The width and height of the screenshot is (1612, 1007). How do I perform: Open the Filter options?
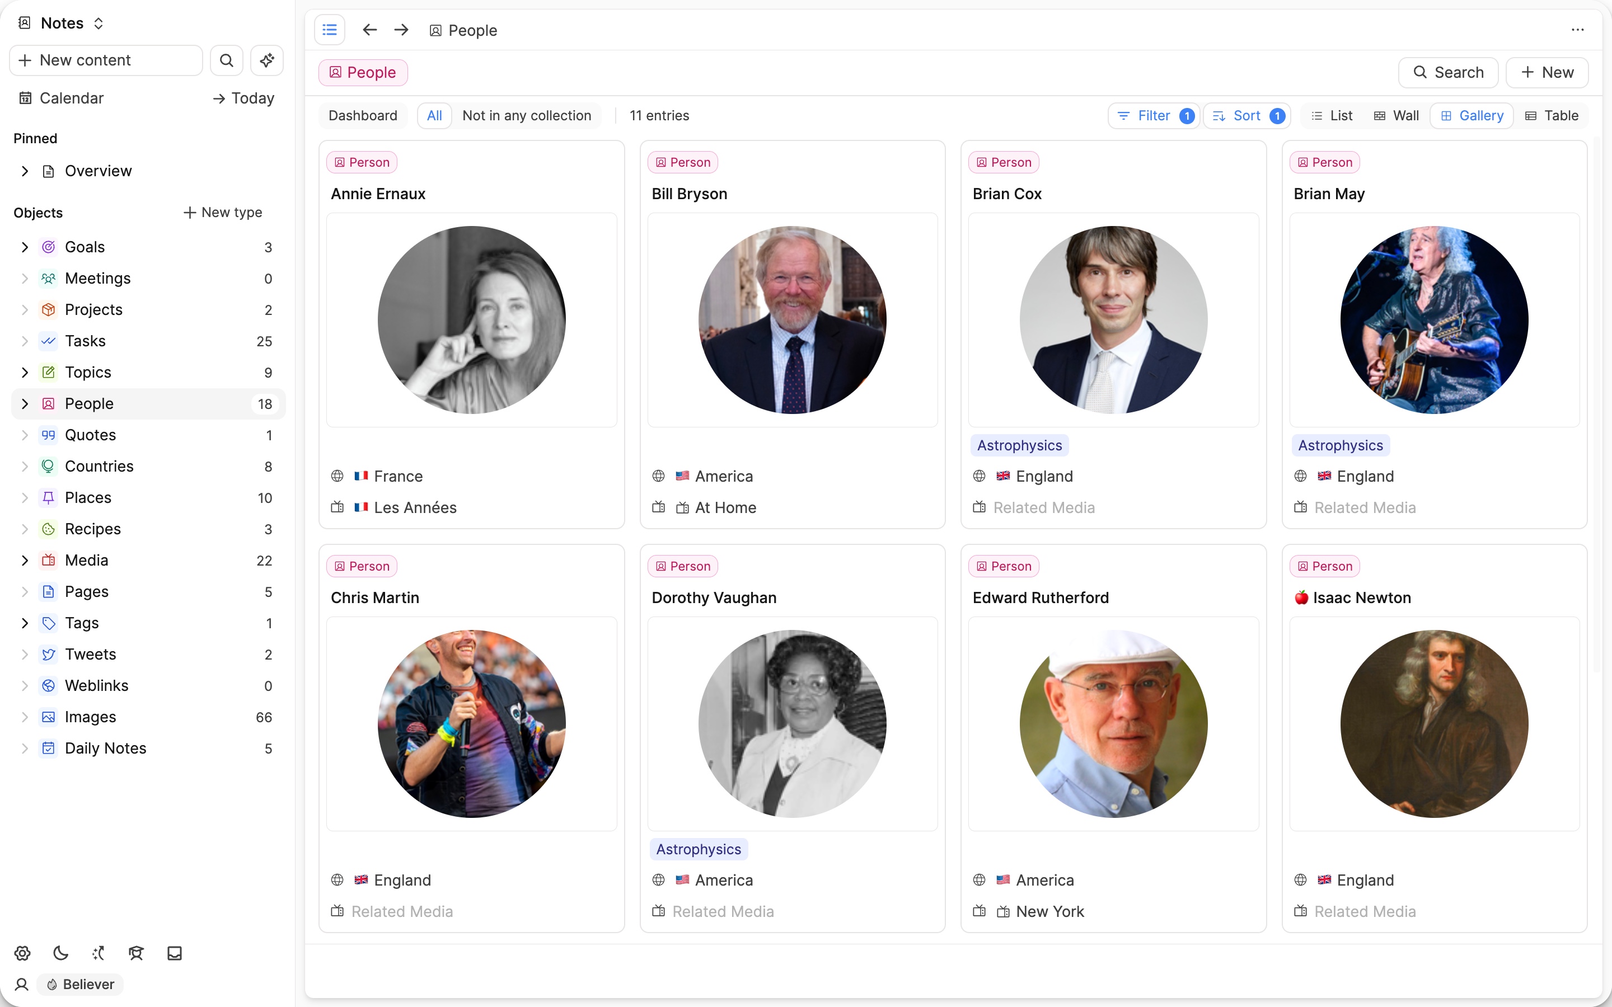point(1154,116)
